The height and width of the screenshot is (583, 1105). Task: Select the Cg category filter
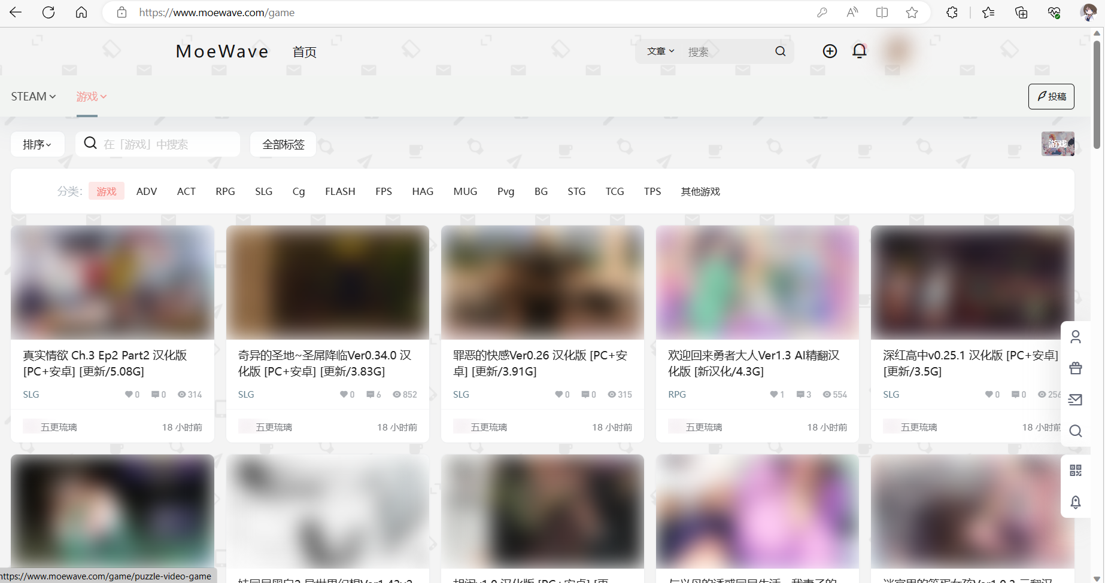[299, 191]
